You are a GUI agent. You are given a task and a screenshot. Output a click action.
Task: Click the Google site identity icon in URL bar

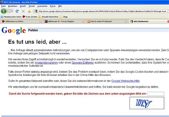pos(36,11)
